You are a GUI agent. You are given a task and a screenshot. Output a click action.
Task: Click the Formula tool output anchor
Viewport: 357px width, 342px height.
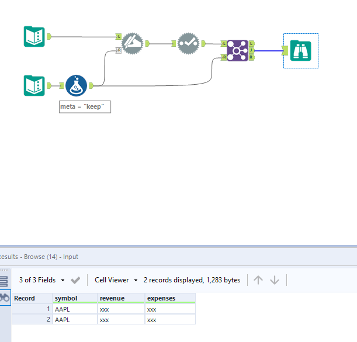point(91,86)
